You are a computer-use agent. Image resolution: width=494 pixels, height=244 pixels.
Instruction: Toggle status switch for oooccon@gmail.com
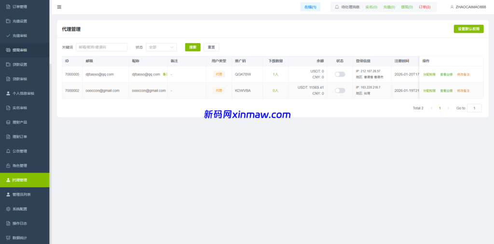tap(340, 90)
